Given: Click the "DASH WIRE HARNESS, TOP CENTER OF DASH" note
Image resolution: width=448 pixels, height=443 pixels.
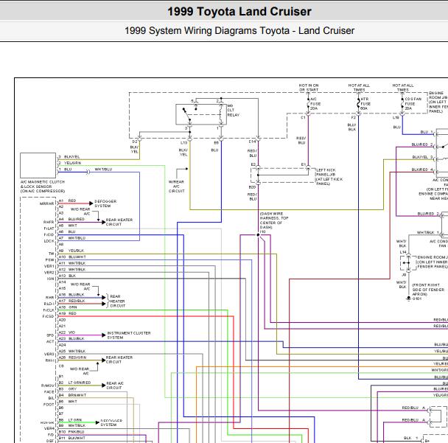Looking at the screenshot, I should (x=273, y=220).
